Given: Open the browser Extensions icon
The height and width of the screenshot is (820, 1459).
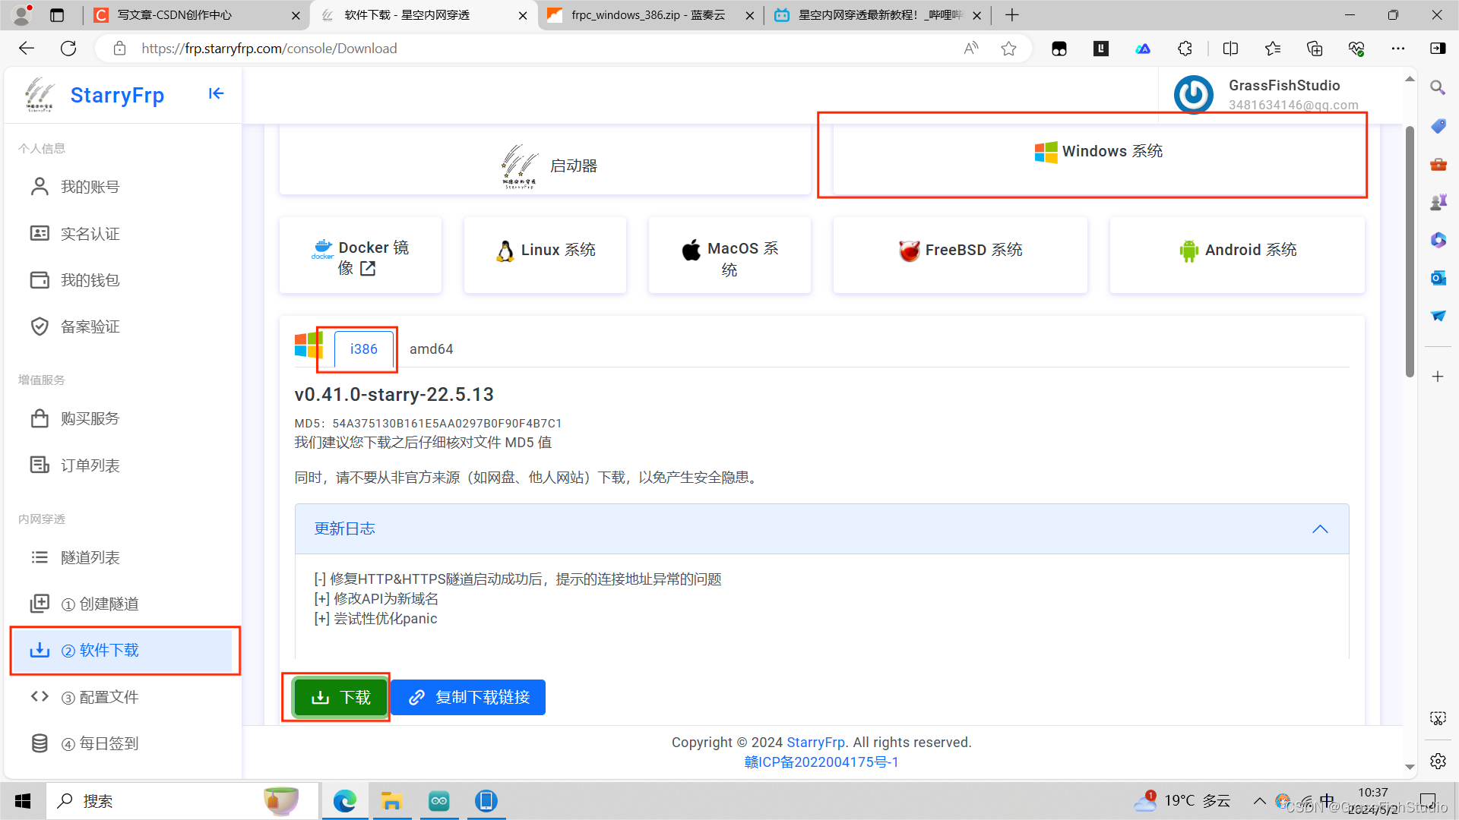Looking at the screenshot, I should pos(1185,48).
